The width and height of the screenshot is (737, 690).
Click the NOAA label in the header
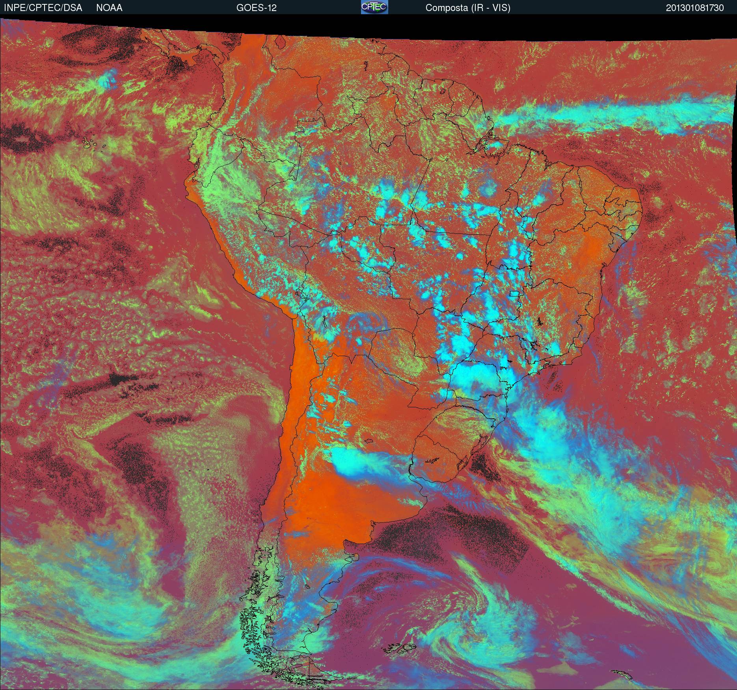pyautogui.click(x=109, y=8)
